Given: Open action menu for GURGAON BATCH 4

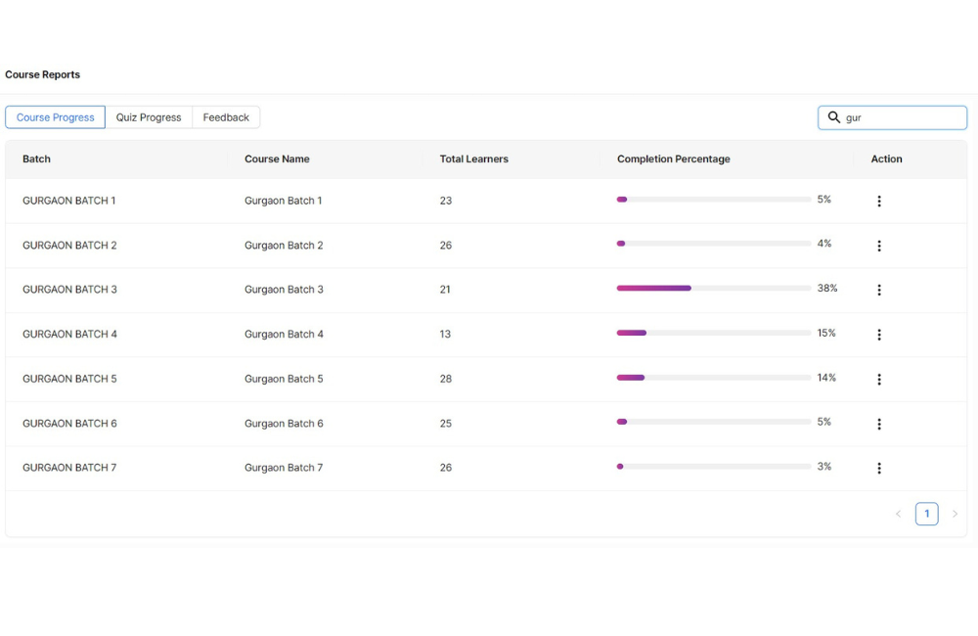Looking at the screenshot, I should (879, 336).
